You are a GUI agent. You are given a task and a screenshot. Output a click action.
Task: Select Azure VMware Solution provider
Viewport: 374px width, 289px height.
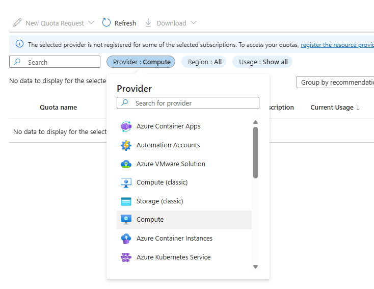click(x=184, y=164)
